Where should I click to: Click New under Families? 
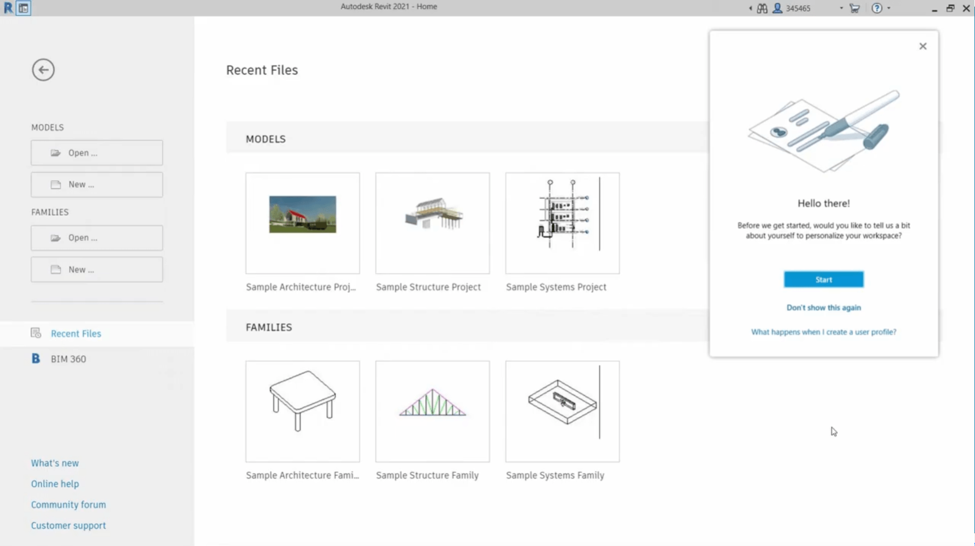(x=97, y=270)
